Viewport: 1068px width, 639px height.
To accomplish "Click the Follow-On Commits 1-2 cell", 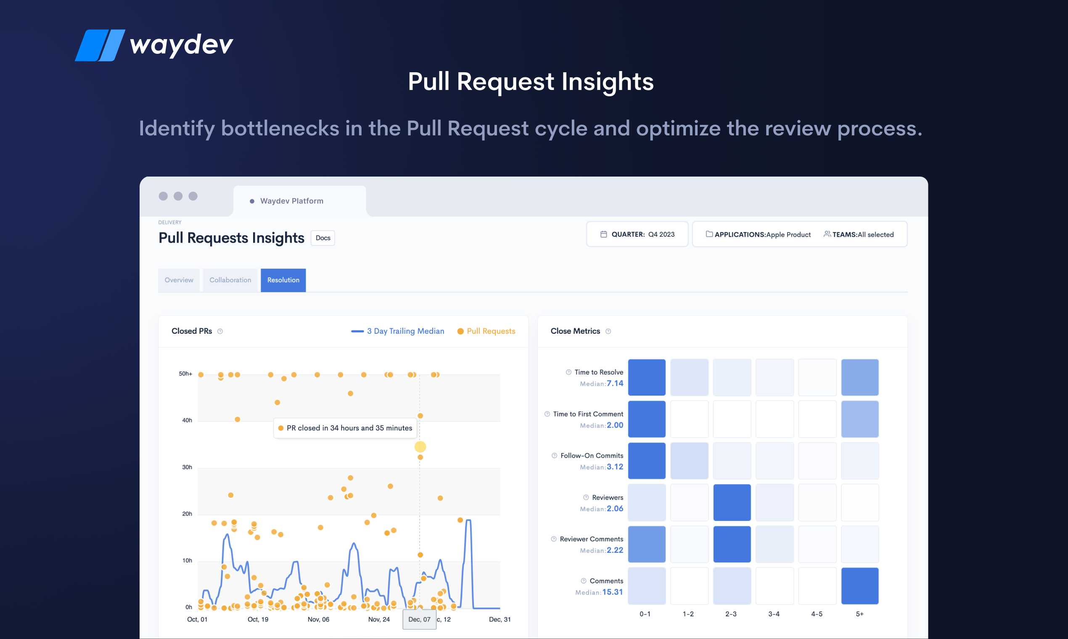I will click(689, 461).
